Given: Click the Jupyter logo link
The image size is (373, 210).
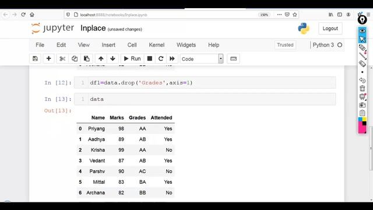Looking at the screenshot, I should [52, 28].
